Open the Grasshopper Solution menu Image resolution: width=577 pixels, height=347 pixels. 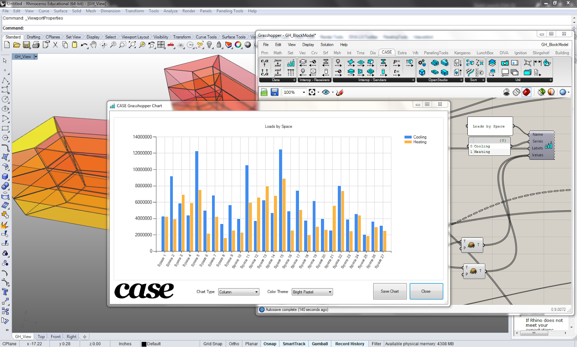pos(327,45)
